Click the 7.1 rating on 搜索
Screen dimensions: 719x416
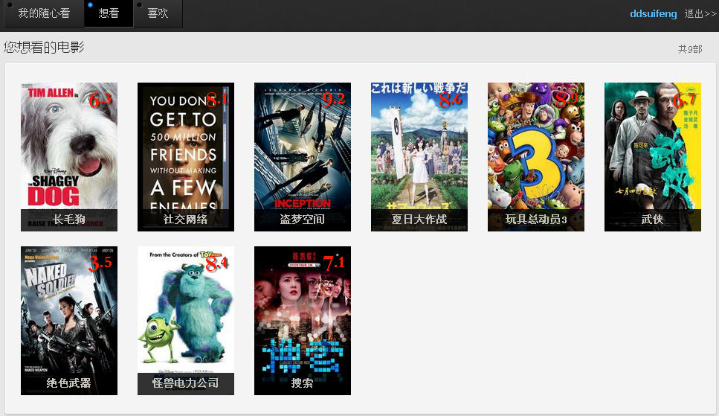[x=334, y=263]
